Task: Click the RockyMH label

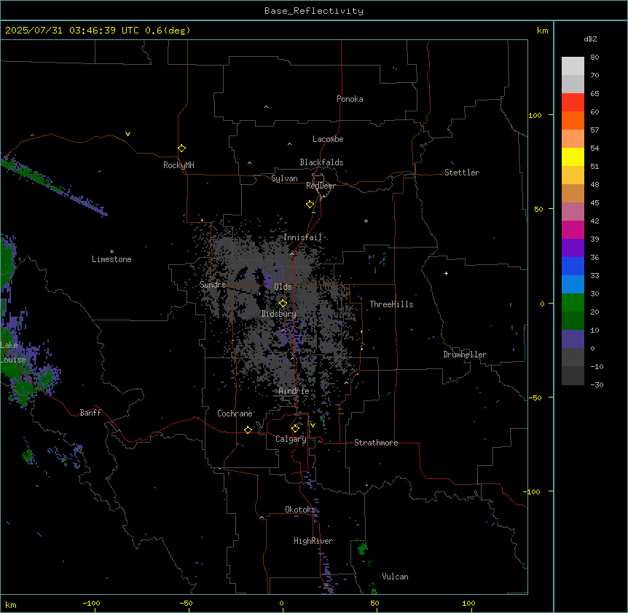Action: click(x=178, y=165)
